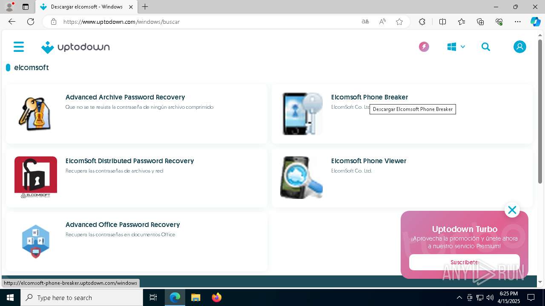Click the Elcomsoft Phone Breaker app icon
The image size is (545, 306).
click(301, 114)
